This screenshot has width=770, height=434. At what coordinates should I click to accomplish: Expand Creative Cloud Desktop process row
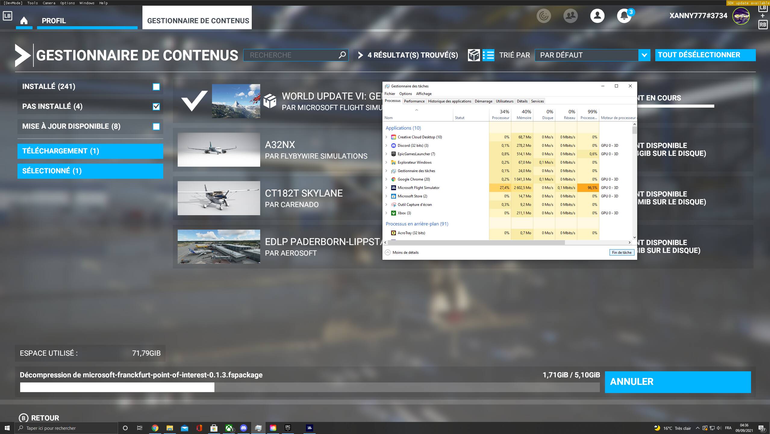pyautogui.click(x=386, y=137)
